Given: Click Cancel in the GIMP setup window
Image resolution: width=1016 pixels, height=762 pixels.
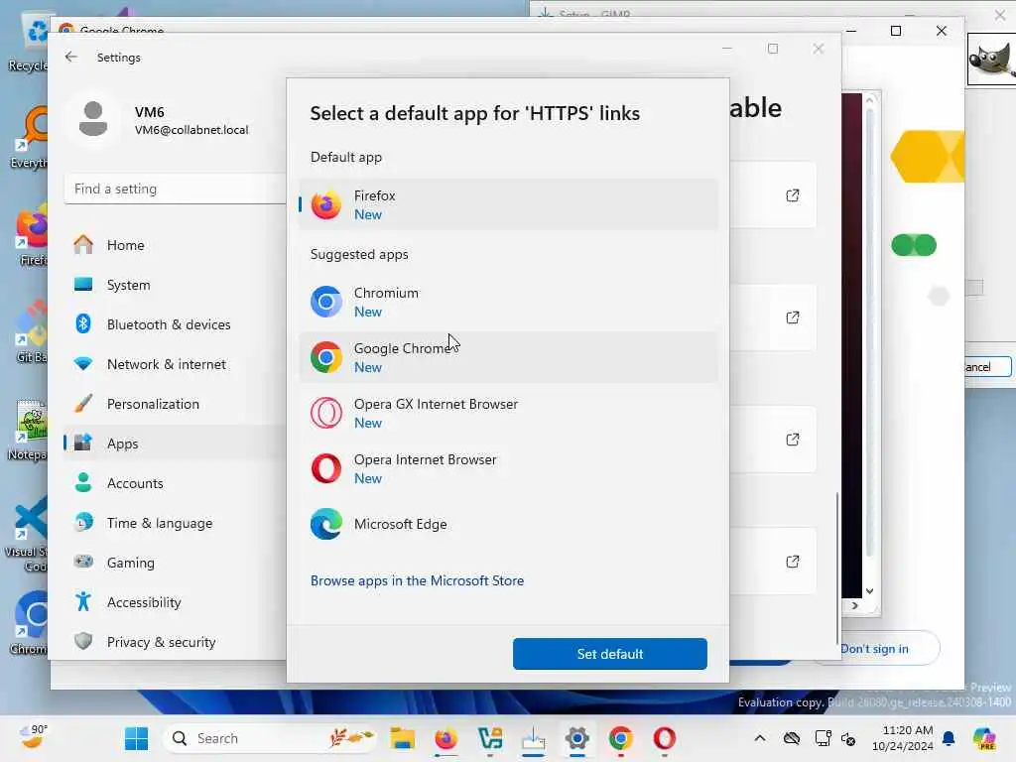Looking at the screenshot, I should [986, 367].
